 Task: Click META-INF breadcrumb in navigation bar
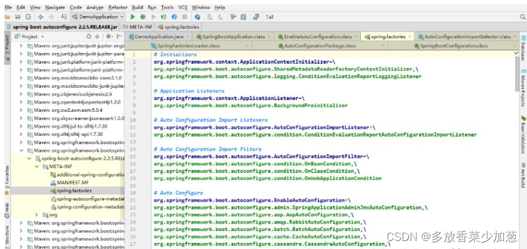click(139, 27)
